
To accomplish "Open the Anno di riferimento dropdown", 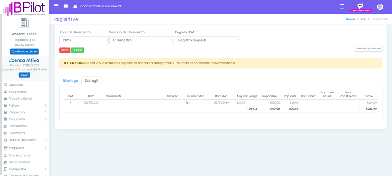I will point(84,40).
